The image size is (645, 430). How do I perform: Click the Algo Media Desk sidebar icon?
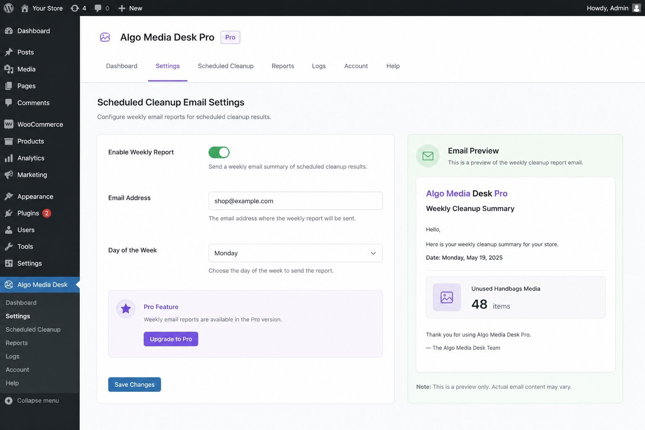pos(9,284)
